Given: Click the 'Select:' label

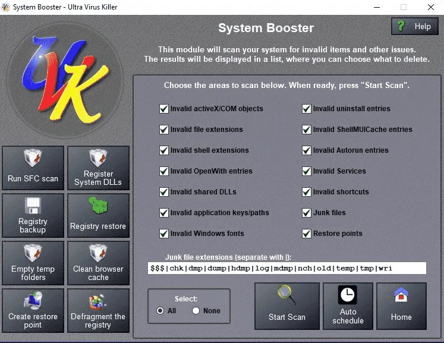Looking at the screenshot, I should pos(186,299).
